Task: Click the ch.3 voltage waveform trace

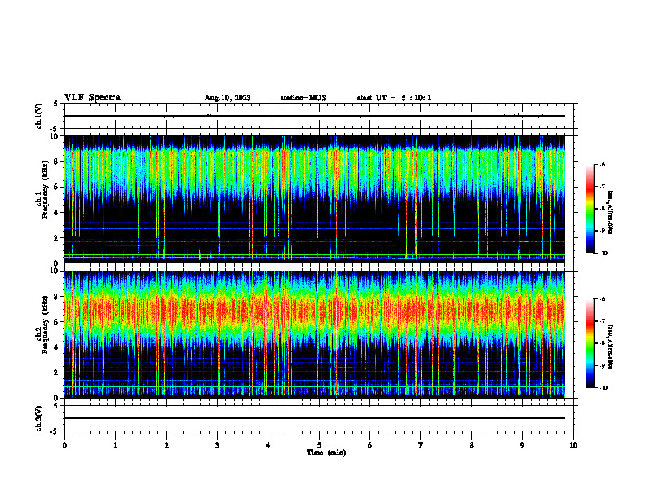Action: tap(314, 418)
